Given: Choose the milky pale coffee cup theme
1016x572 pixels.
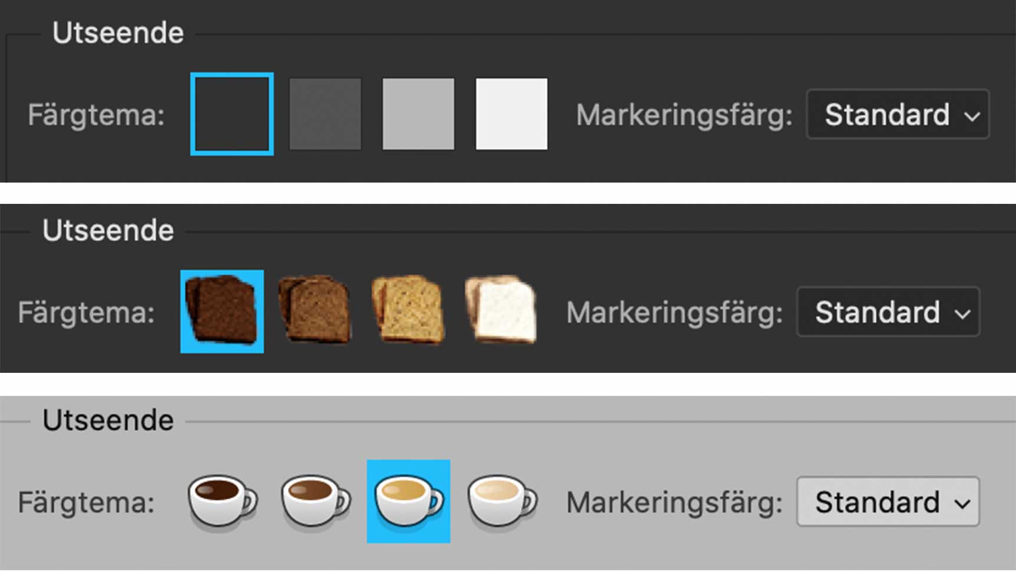Looking at the screenshot, I should (x=502, y=501).
